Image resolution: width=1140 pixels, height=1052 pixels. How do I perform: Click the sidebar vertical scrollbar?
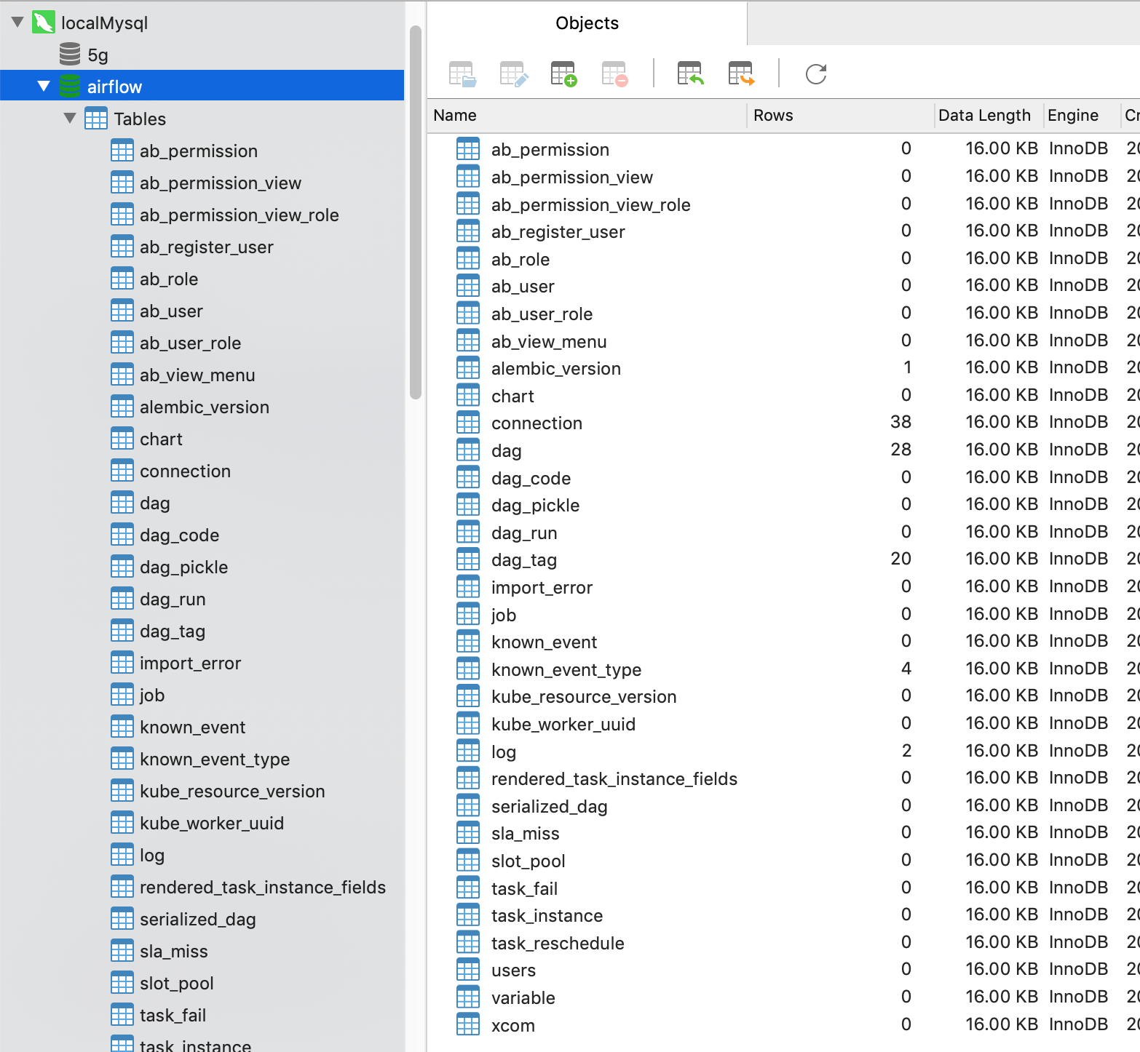pyautogui.click(x=416, y=212)
